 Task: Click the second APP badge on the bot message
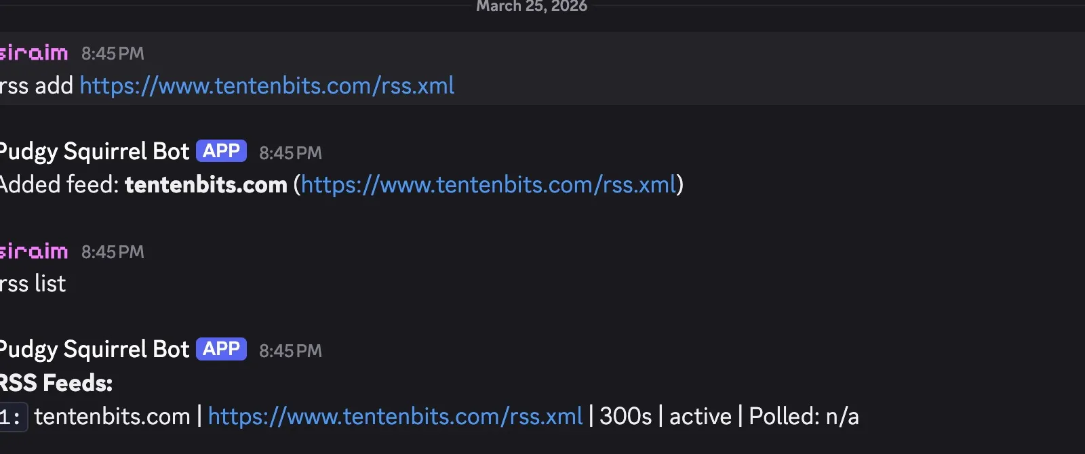220,349
